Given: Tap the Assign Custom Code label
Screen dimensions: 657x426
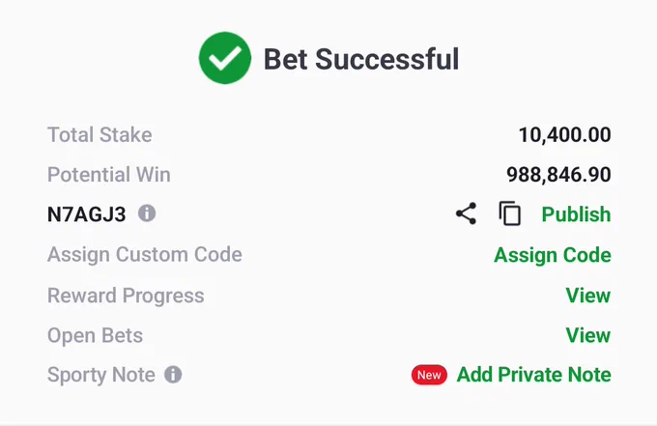Looking at the screenshot, I should click(145, 255).
